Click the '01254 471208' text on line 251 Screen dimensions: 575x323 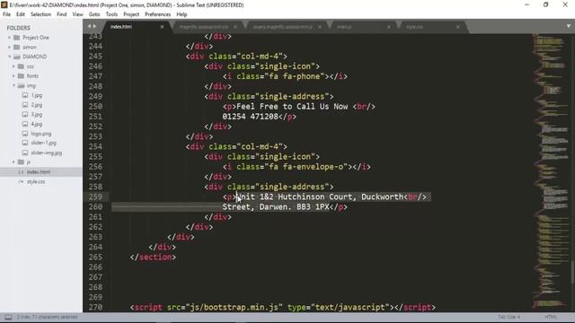pos(250,117)
